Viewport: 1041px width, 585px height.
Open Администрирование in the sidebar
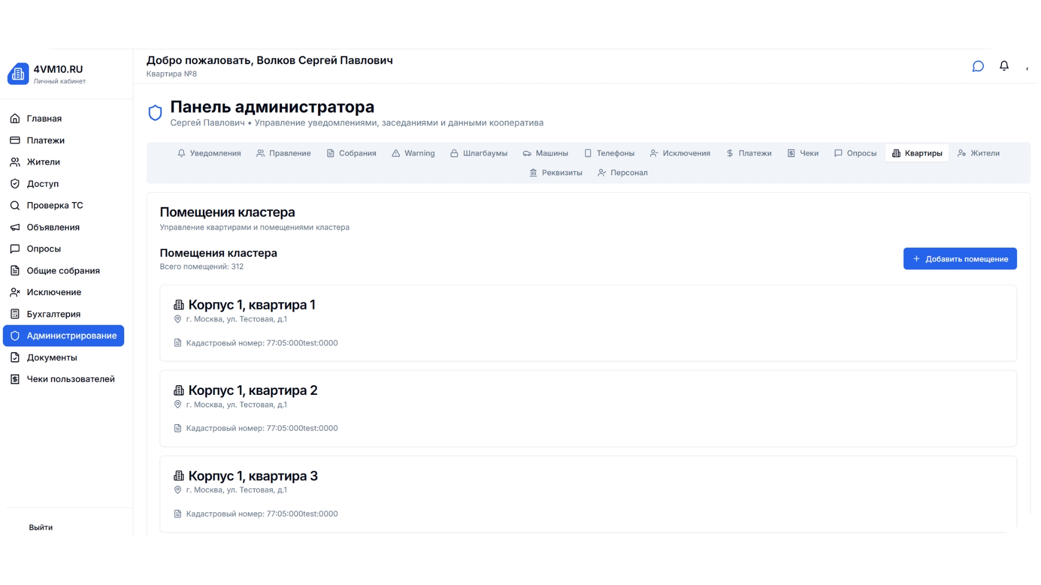(x=63, y=335)
